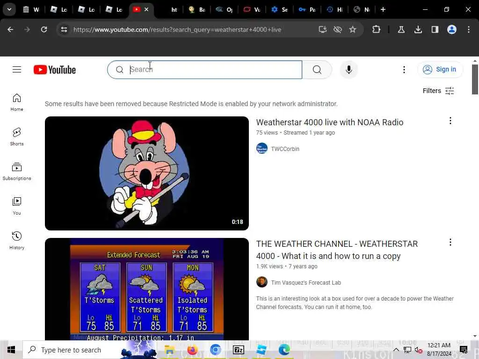Open more options for Weather Channel video
This screenshot has height=359, width=479.
450,243
